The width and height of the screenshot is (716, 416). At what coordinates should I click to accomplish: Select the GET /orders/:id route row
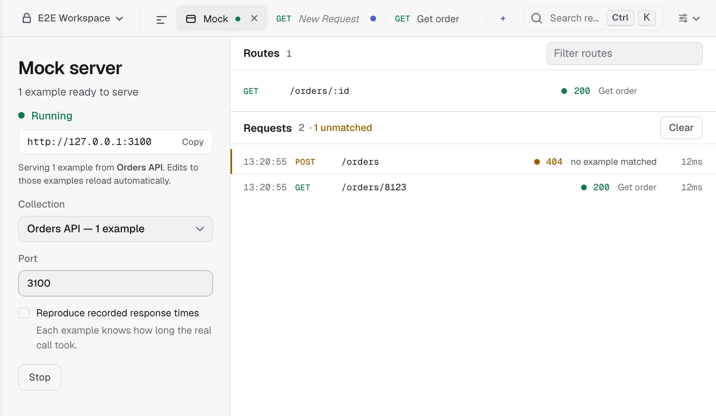point(473,91)
